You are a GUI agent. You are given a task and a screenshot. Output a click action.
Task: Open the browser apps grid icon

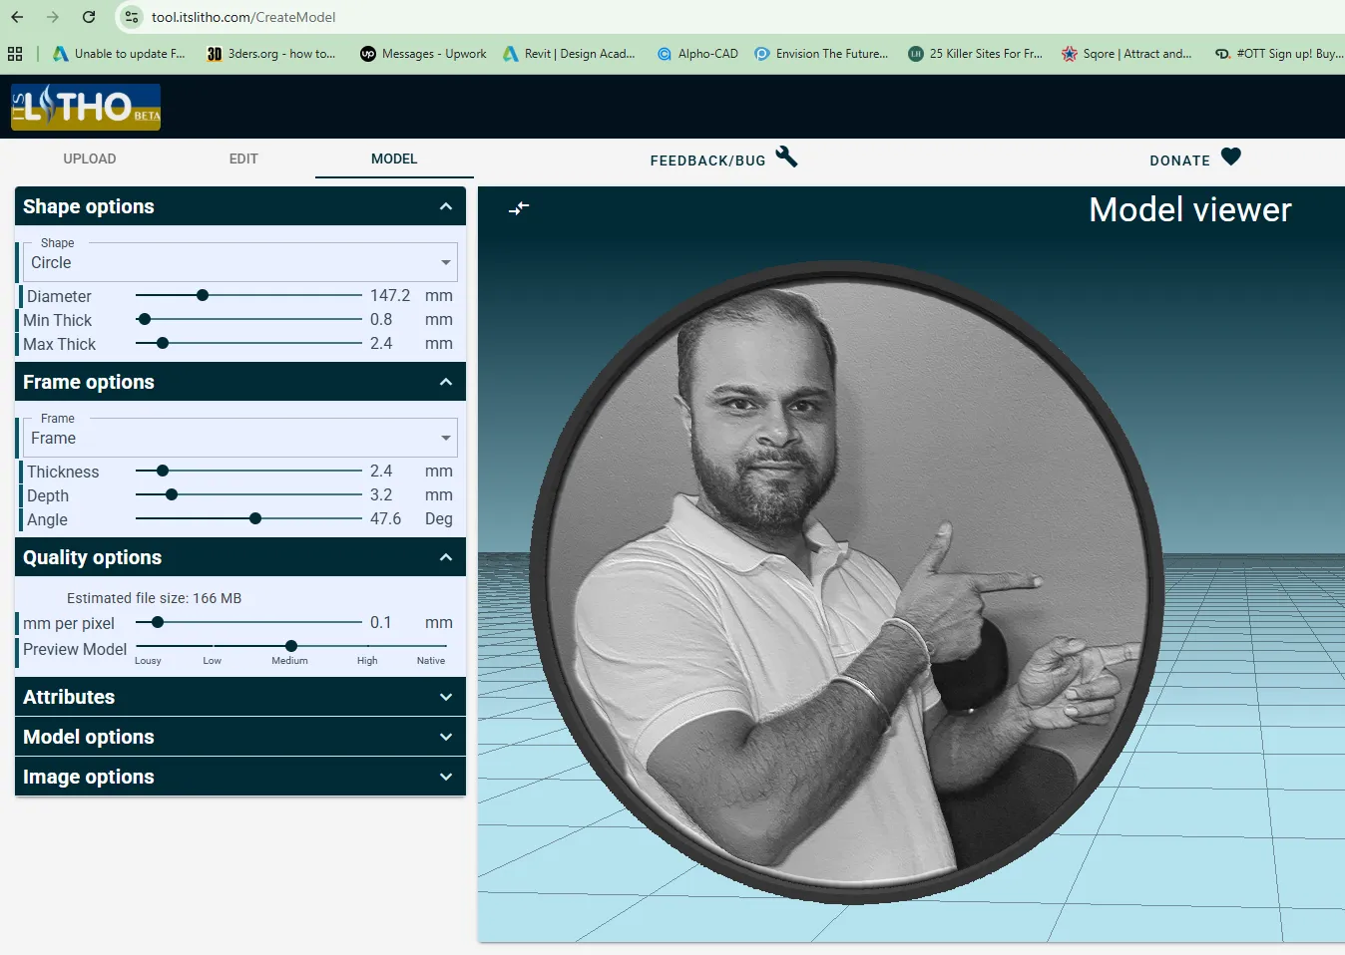coord(15,54)
